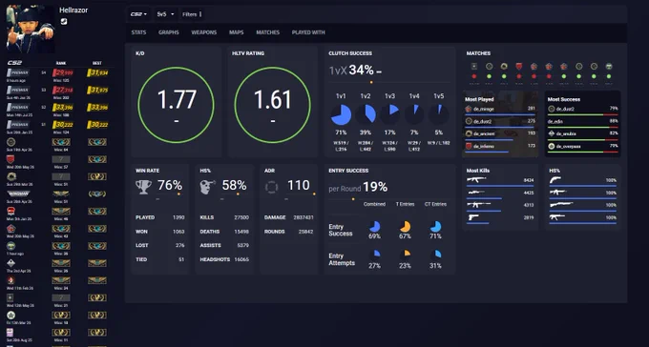
Task: Open the red shield match icon in Matches
Action: click(519, 66)
